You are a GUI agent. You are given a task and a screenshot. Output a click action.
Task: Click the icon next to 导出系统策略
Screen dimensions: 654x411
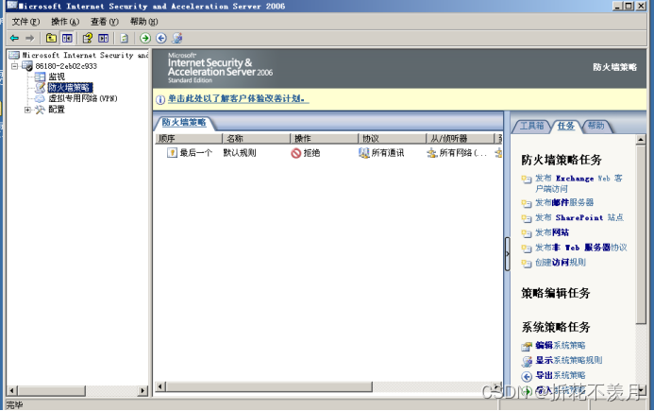(527, 376)
